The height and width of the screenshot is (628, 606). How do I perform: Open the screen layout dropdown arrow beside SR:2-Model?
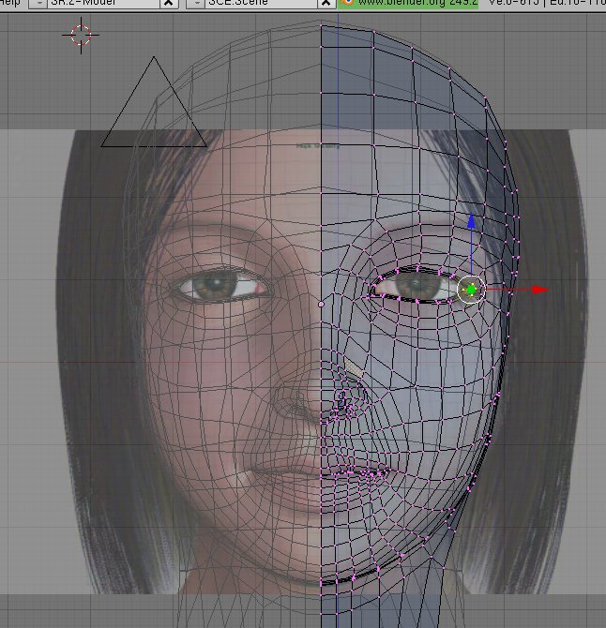pos(38,3)
